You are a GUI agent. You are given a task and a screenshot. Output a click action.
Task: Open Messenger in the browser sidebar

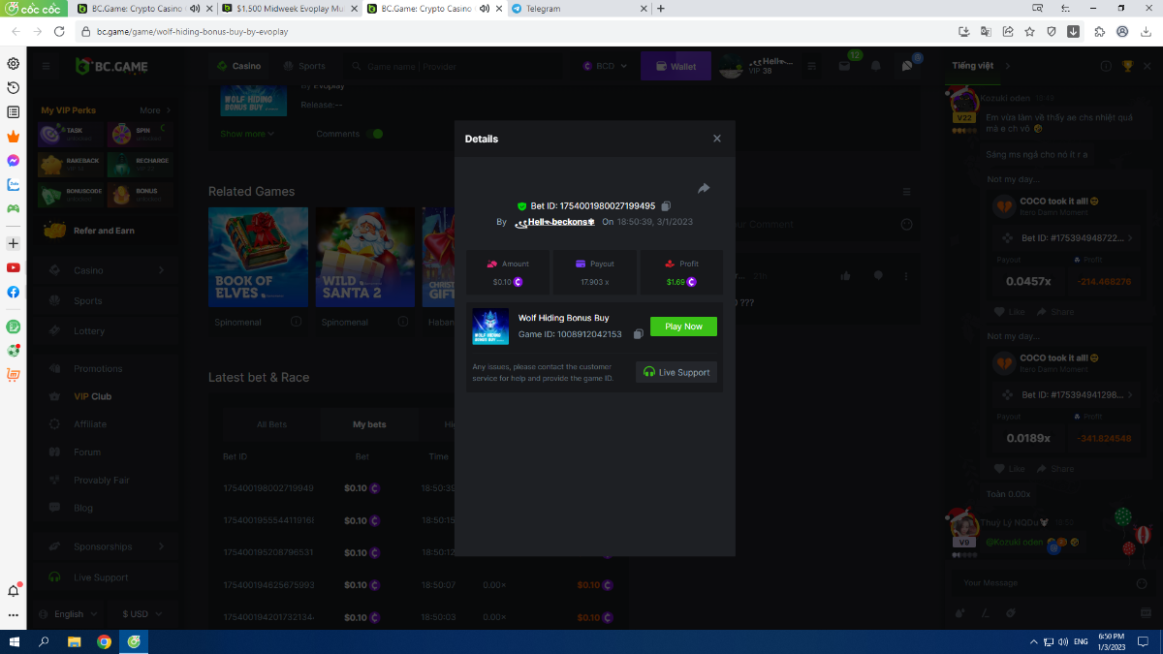pyautogui.click(x=14, y=161)
